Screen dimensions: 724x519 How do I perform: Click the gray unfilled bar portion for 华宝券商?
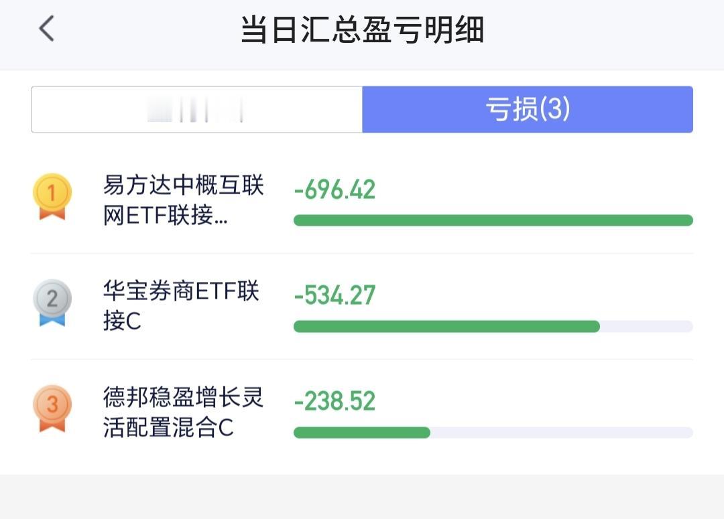[646, 327]
